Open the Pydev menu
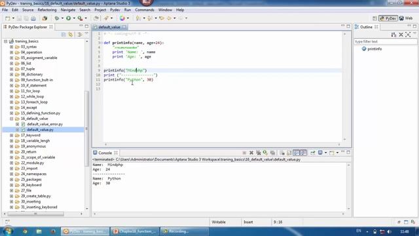This screenshot has height=236, width=419. click(x=115, y=10)
